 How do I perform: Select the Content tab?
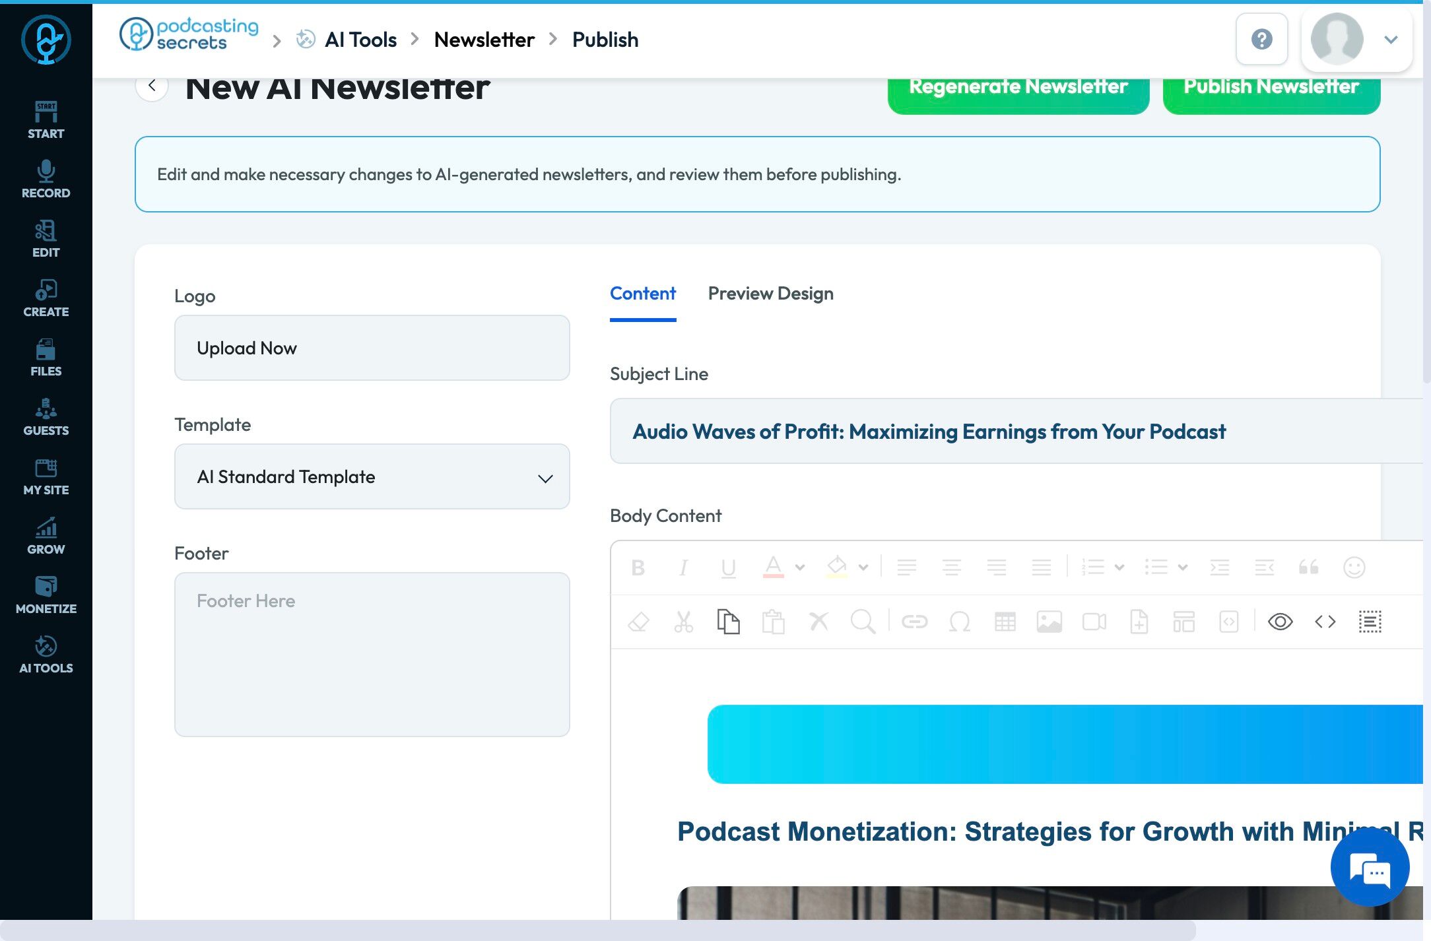point(642,294)
